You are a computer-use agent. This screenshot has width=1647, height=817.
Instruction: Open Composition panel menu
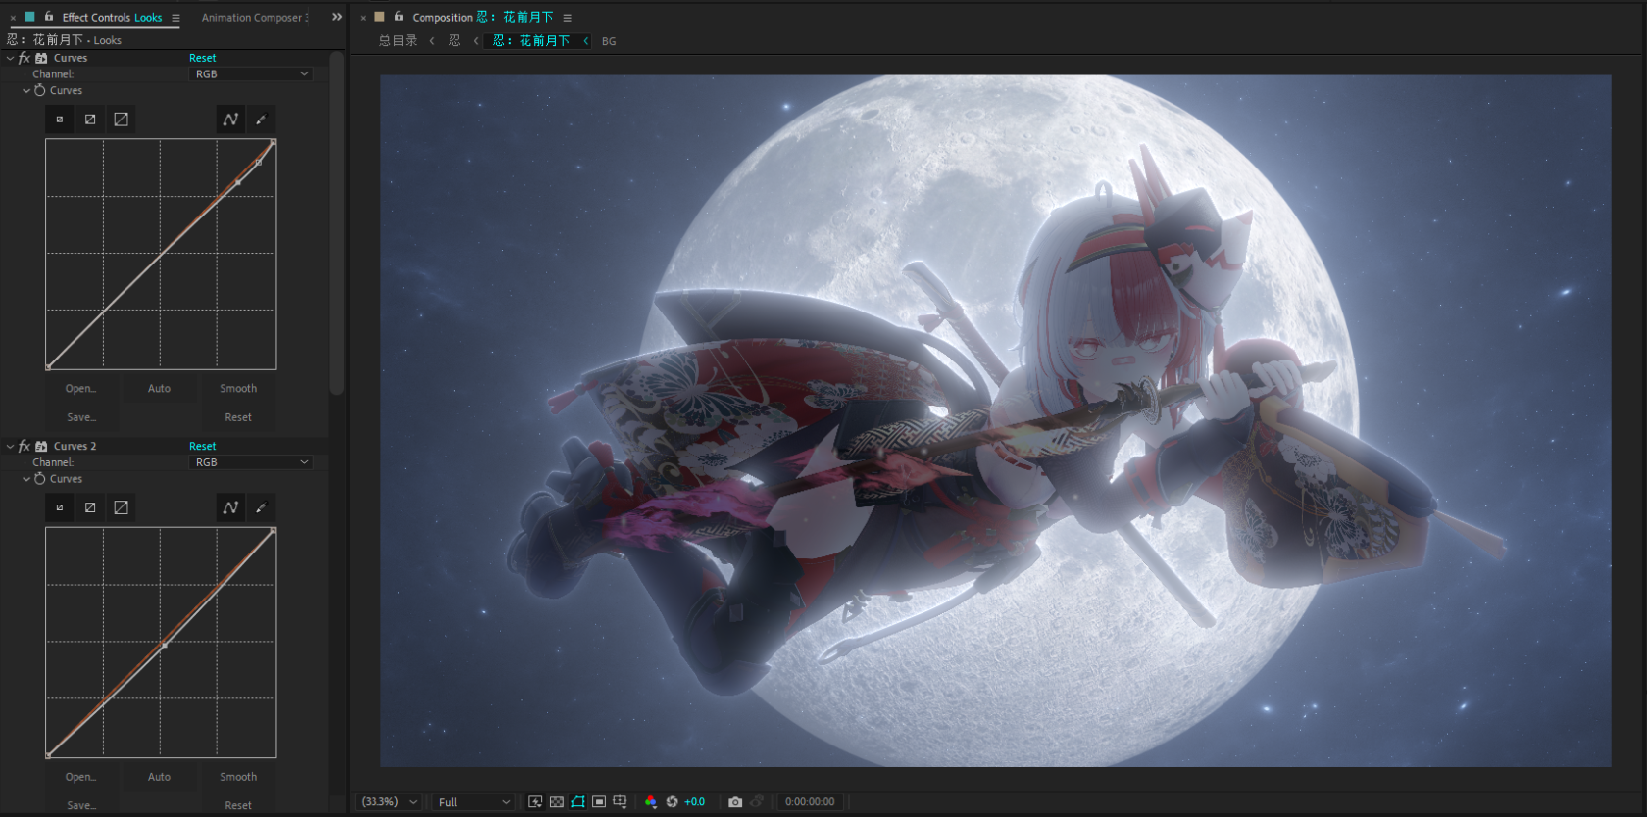click(567, 18)
